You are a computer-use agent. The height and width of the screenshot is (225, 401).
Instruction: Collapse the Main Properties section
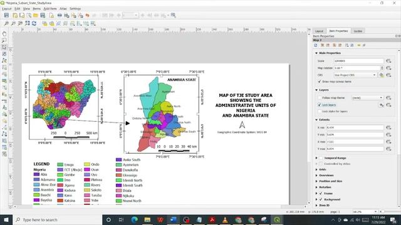pyautogui.click(x=316, y=53)
